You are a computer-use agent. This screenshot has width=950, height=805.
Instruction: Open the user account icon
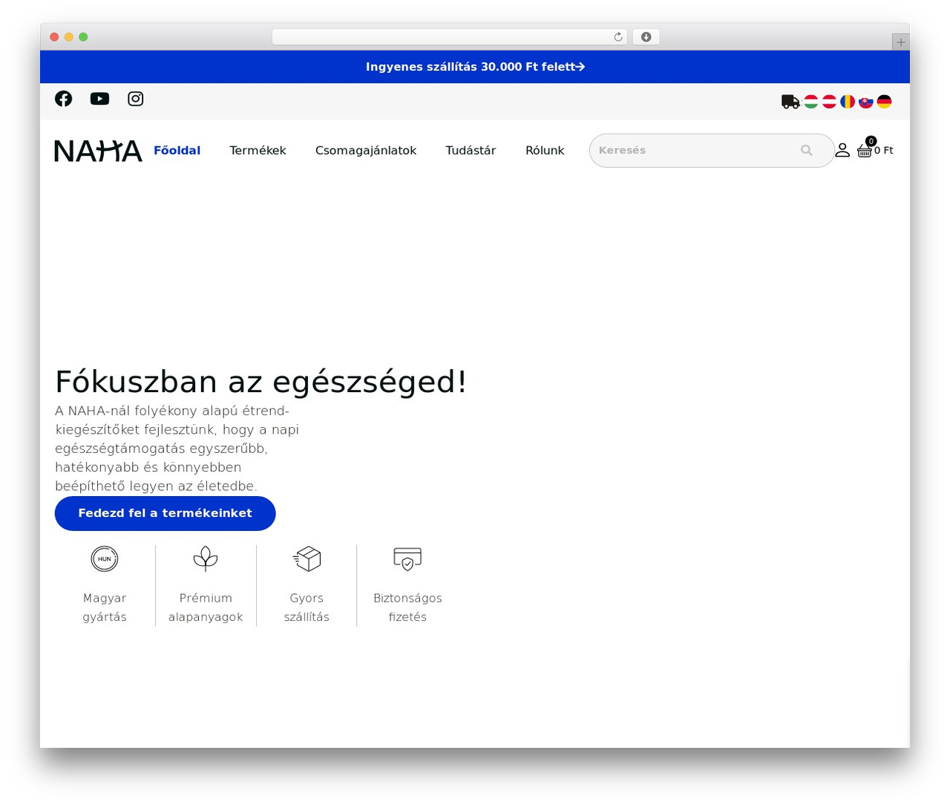point(842,150)
